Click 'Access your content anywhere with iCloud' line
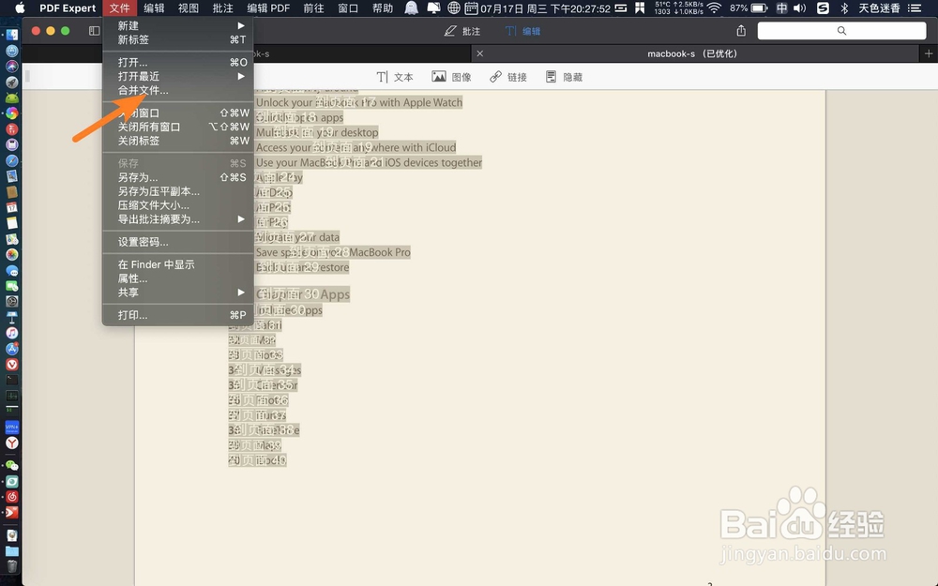The image size is (938, 586). coord(356,147)
